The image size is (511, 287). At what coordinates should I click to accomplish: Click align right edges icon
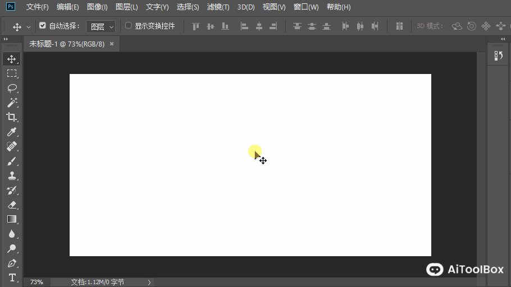273,26
